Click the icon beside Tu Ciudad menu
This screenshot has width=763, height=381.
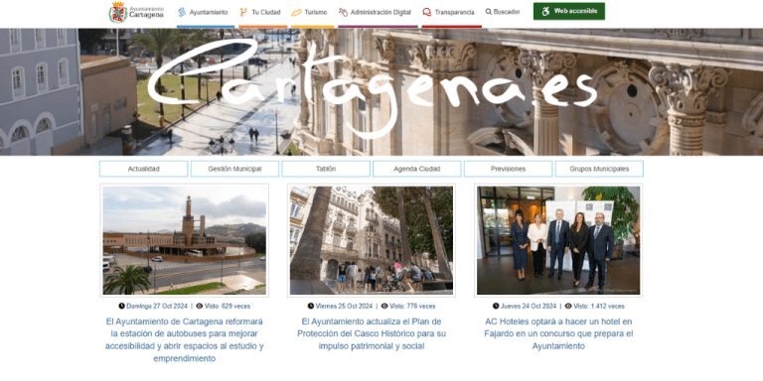[243, 12]
